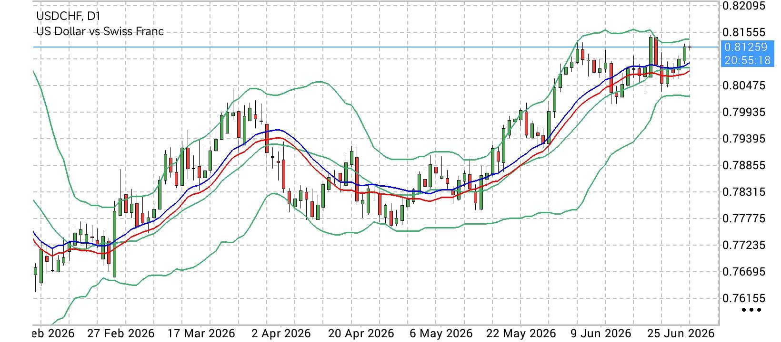The width and height of the screenshot is (781, 342).
Task: Click the 0.78315 price axis label
Action: [x=744, y=192]
